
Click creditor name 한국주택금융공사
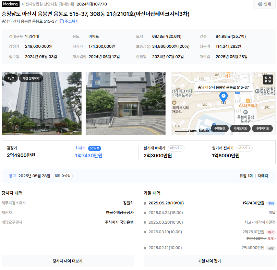tap(120, 213)
